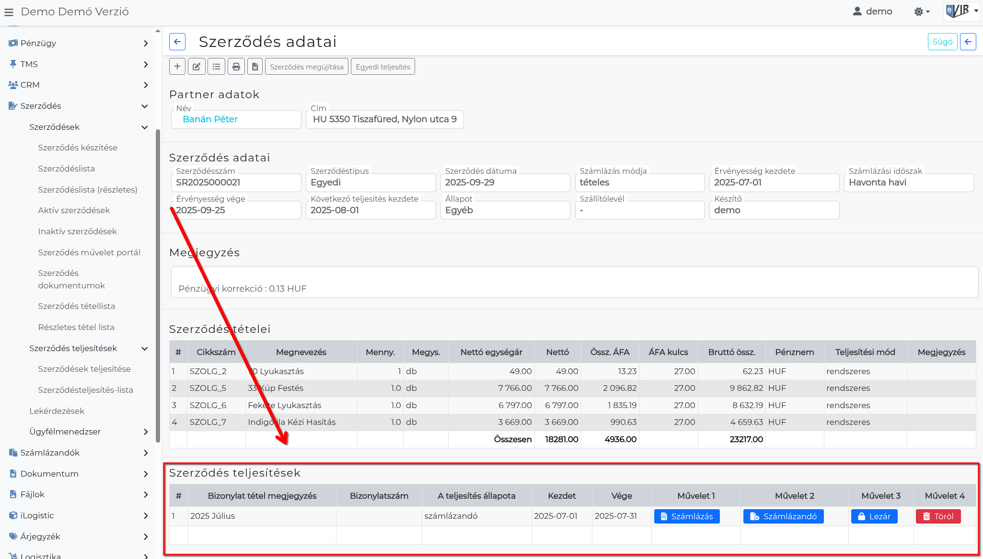
Task: Export contract to Word document icon
Action: (x=255, y=67)
